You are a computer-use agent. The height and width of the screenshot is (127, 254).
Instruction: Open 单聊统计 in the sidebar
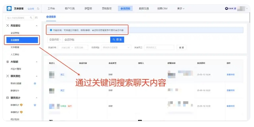(x=15, y=112)
